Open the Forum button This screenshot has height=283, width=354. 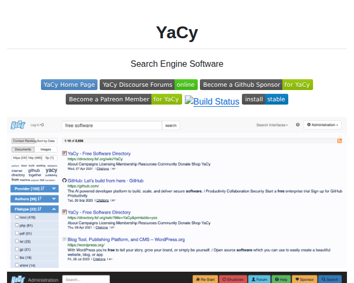[x=259, y=279]
